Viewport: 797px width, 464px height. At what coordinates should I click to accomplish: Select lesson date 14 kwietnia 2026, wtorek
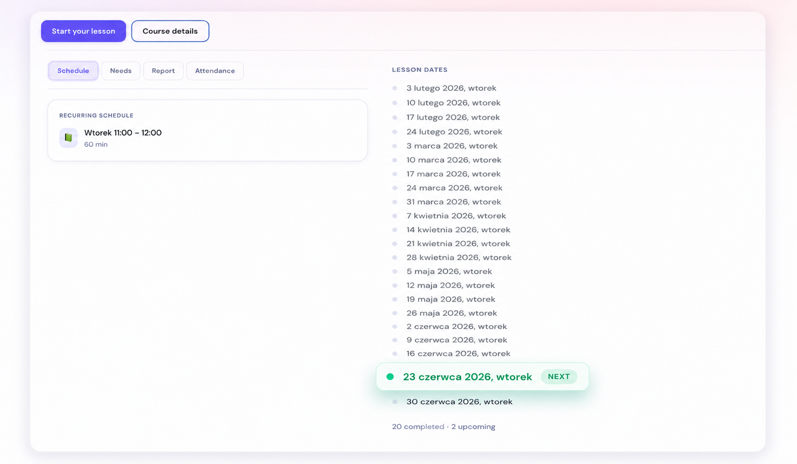tap(458, 230)
